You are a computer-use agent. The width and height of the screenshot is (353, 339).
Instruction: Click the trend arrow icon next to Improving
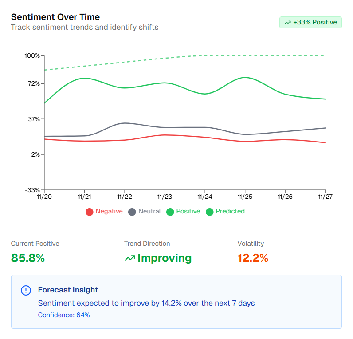click(129, 258)
